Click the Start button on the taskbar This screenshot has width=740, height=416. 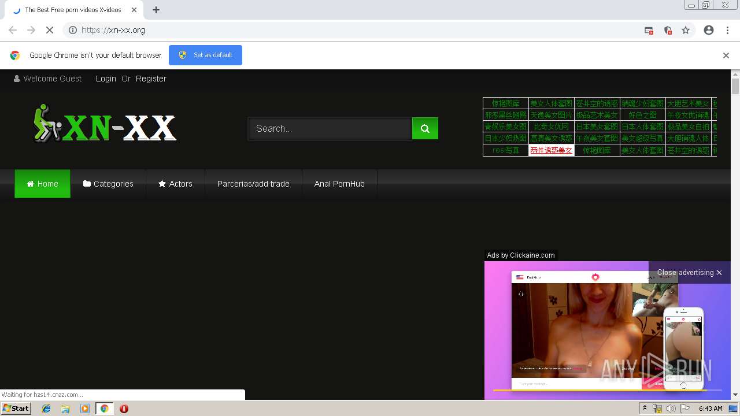[16, 408]
